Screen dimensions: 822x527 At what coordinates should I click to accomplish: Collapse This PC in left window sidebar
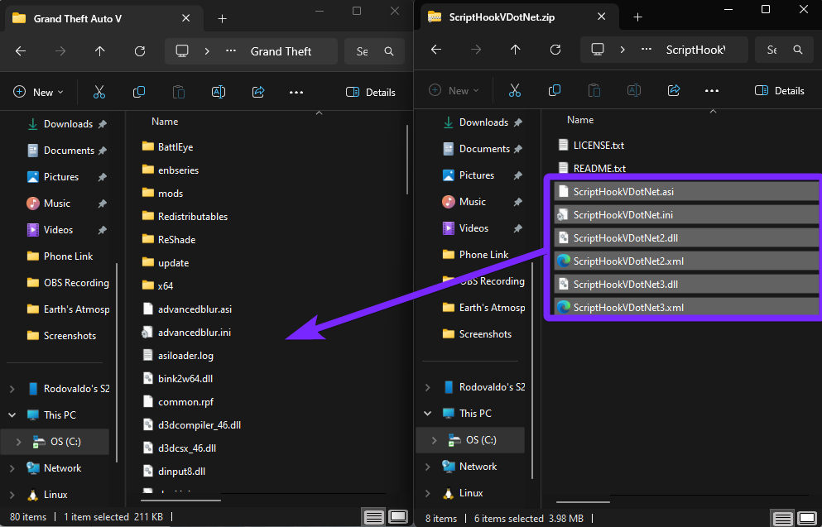(x=12, y=414)
